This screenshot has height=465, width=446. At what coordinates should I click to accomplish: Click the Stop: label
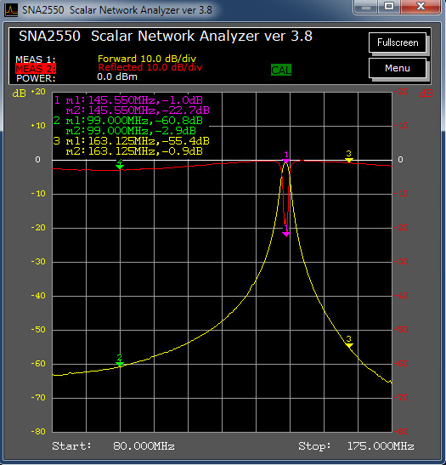314,446
